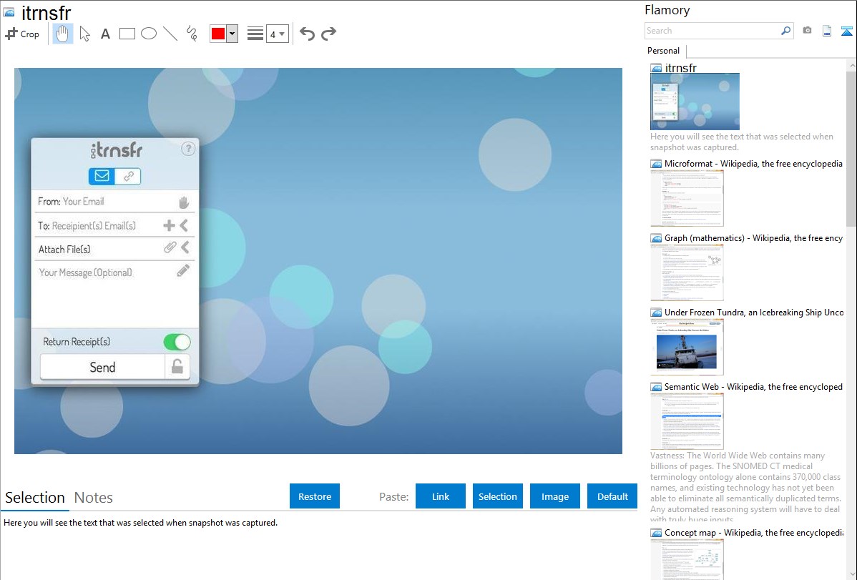Open the Under Frozen Tundra snapshot thumbnail
This screenshot has height=580, width=857.
click(687, 348)
